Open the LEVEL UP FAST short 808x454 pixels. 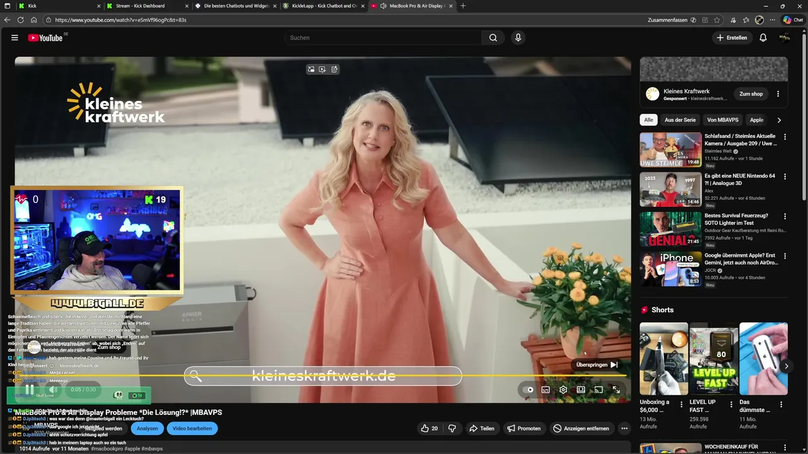(713, 359)
